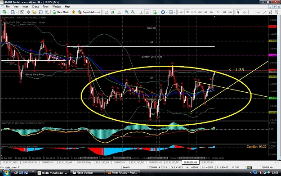Open the Help menu

(67, 7)
